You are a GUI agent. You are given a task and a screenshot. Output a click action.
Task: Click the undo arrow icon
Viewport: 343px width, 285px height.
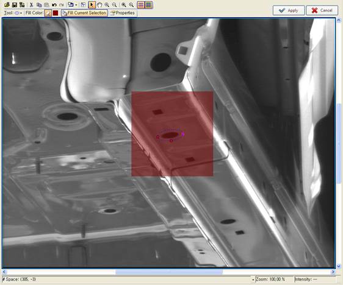[x=54, y=5]
